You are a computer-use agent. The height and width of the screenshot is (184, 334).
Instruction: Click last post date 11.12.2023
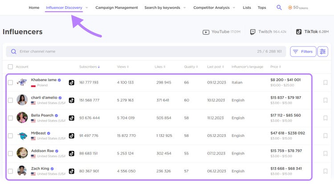(x=216, y=118)
